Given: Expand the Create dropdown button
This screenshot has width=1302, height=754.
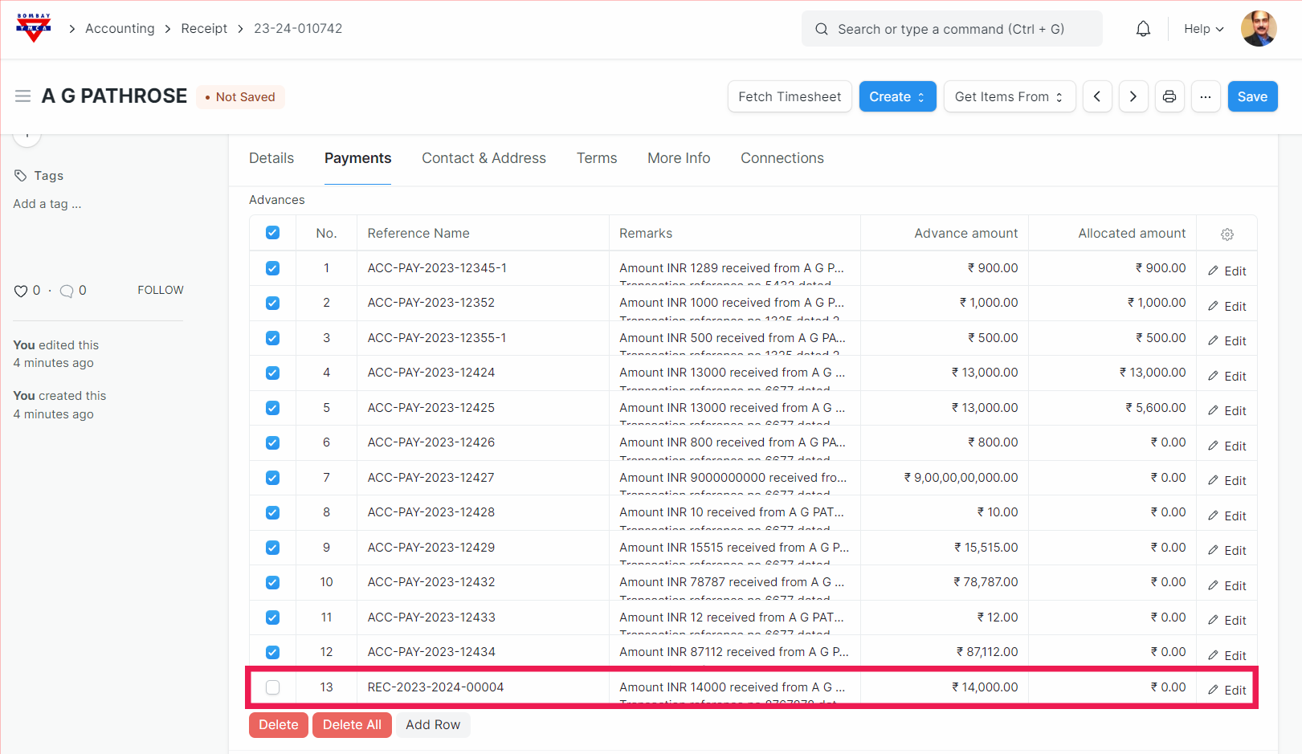Looking at the screenshot, I should coord(897,96).
